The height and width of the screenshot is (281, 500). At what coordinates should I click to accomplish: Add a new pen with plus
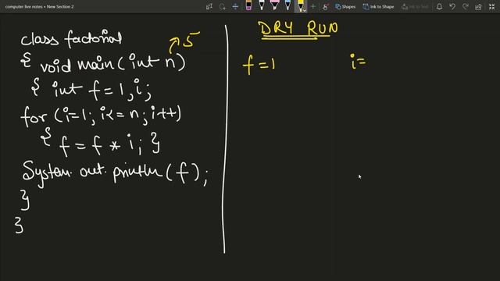pos(312,6)
